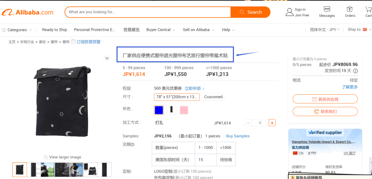Click the orange Search button

pos(250,12)
